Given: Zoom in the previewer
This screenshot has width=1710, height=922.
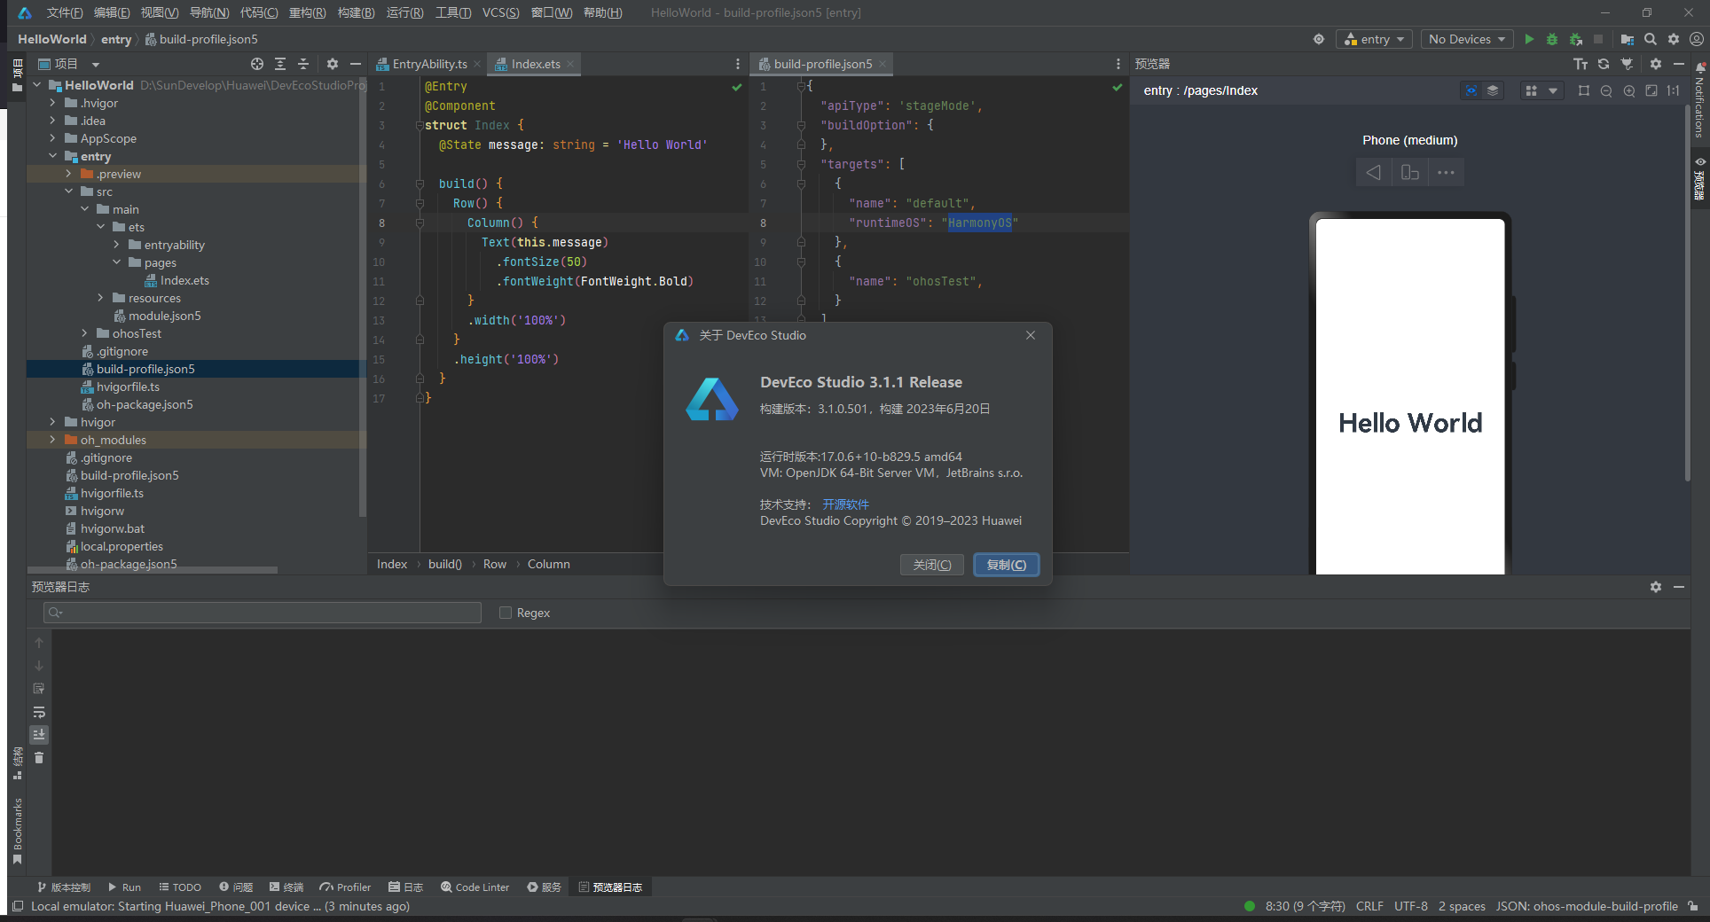Looking at the screenshot, I should (1629, 90).
